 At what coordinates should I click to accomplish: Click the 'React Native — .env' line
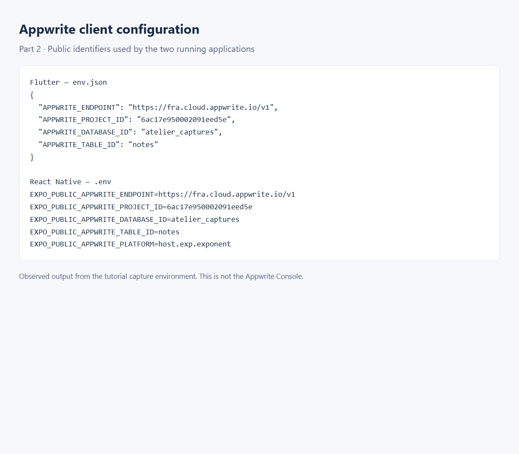click(x=70, y=182)
